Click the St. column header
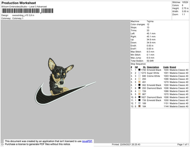Screen dimensions: 190x147 click(x=144, y=67)
